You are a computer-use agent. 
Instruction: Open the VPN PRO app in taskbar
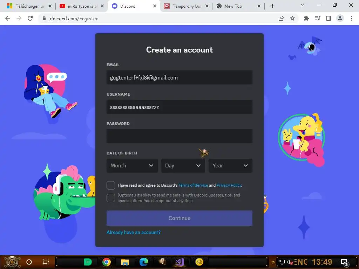[199, 262]
